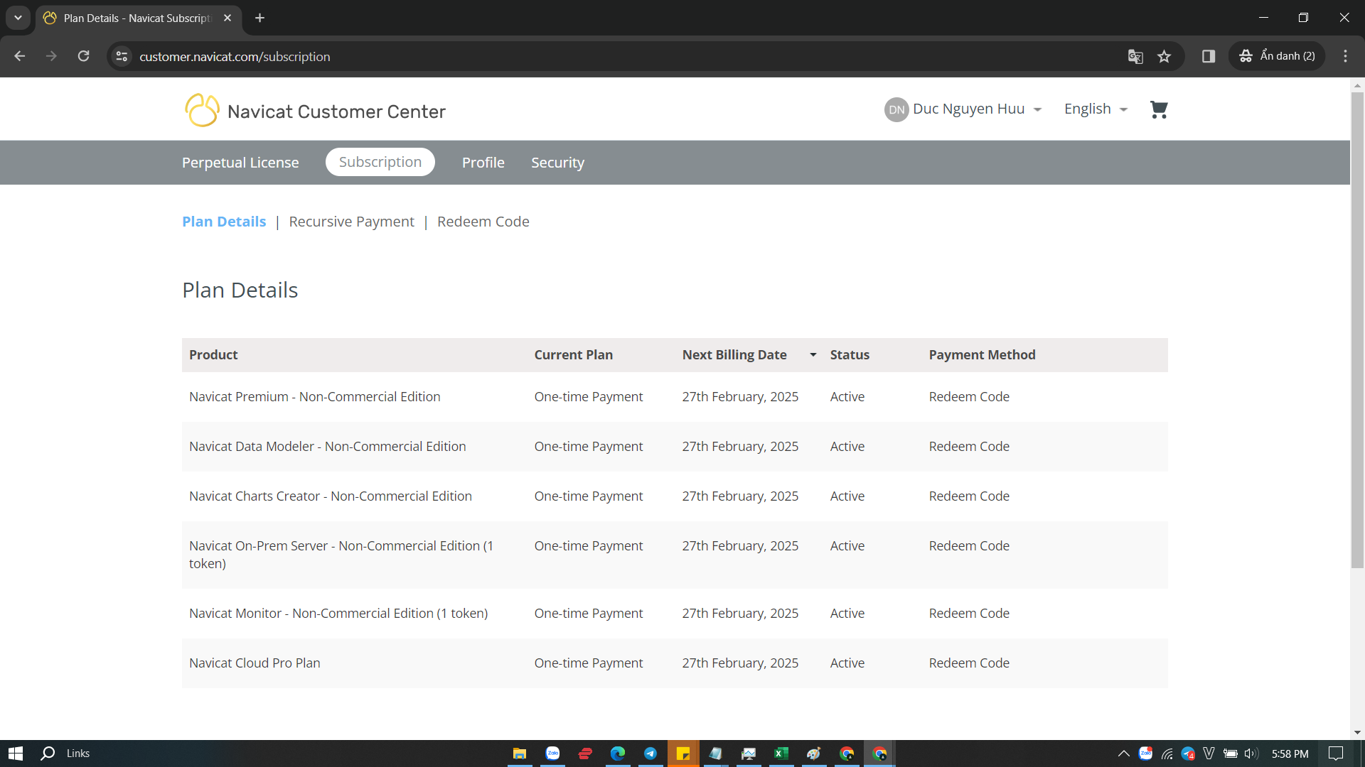1365x767 pixels.
Task: Open the shopping cart
Action: click(1159, 109)
